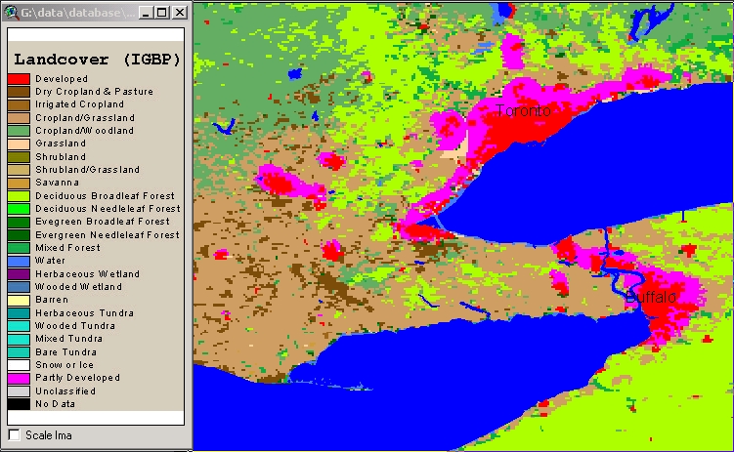
Task: Click the Mixed Tundra color swatch
Action: 19,339
